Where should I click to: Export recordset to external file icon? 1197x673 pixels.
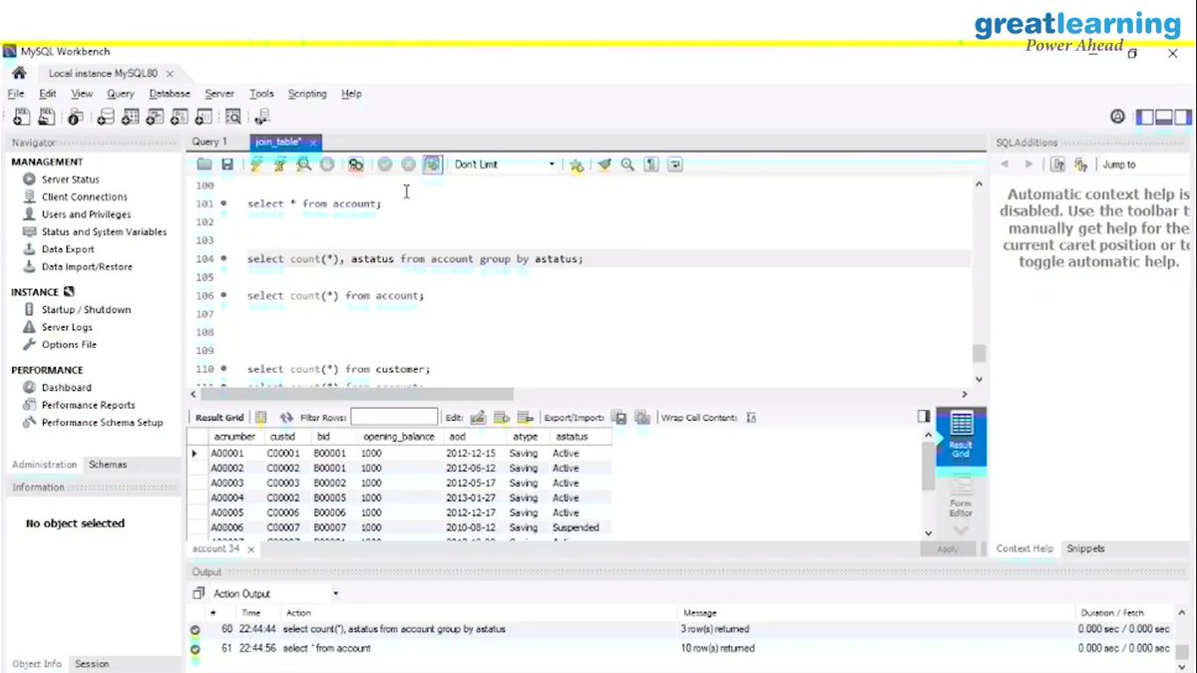pyautogui.click(x=618, y=418)
